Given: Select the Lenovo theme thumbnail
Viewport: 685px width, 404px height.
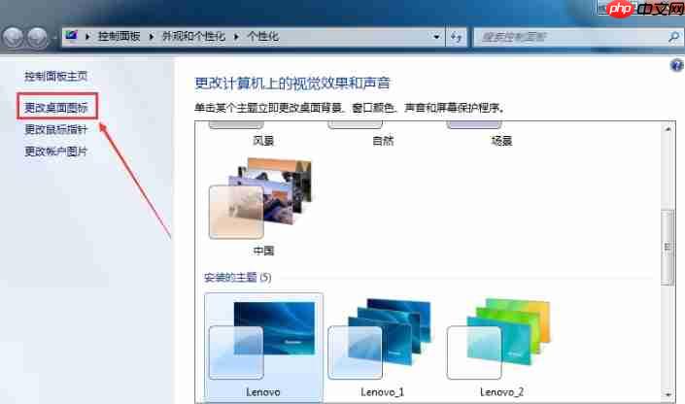Looking at the screenshot, I should (263, 348).
